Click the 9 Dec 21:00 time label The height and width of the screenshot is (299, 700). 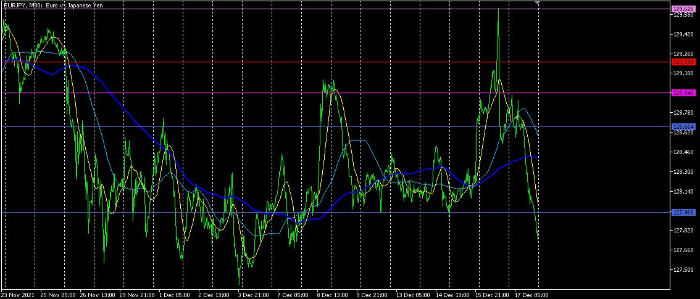[x=372, y=295]
